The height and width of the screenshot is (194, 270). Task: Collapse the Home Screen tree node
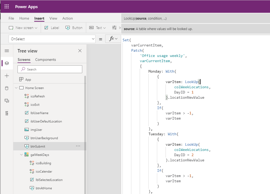pyautogui.click(x=16, y=88)
